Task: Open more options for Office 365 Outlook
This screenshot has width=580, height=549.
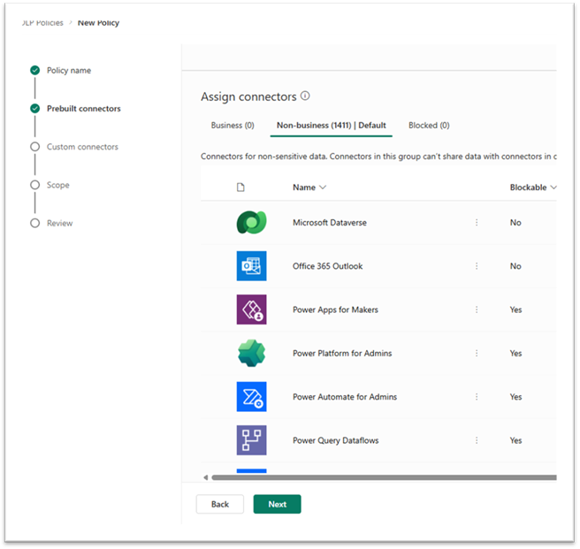Action: click(477, 266)
